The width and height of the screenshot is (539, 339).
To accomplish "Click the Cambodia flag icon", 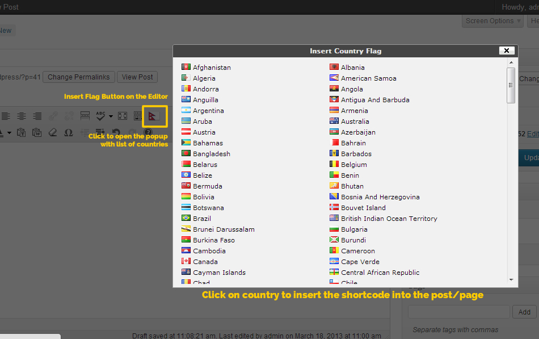I will 186,250.
